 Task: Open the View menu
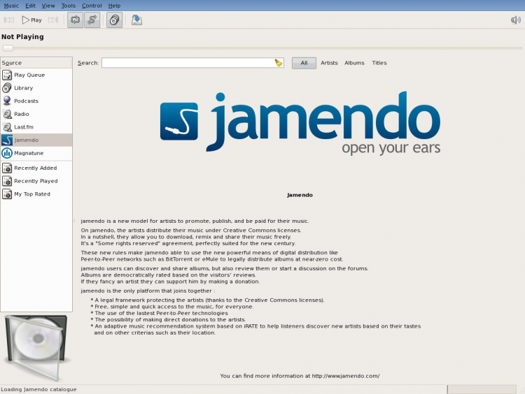(48, 6)
